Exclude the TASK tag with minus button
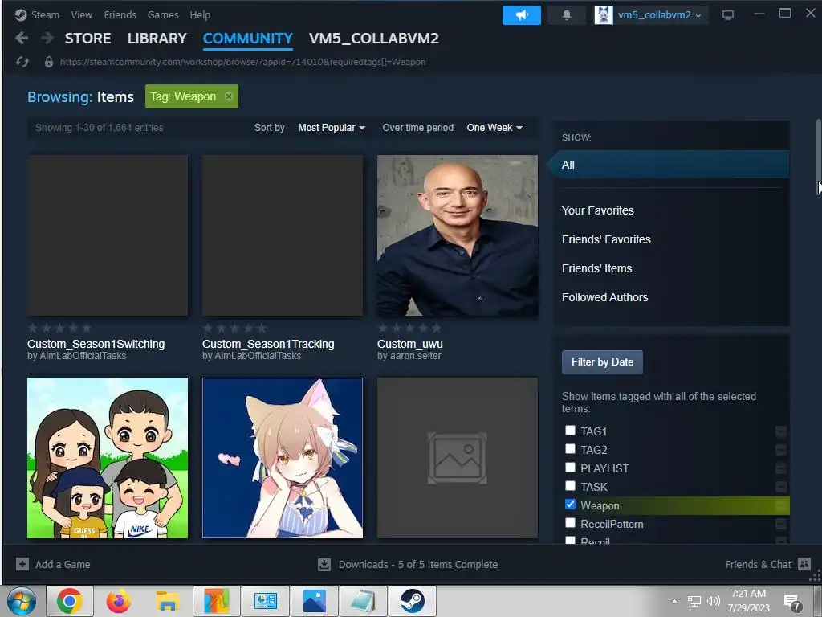Viewport: 822px width, 617px height. click(x=780, y=487)
